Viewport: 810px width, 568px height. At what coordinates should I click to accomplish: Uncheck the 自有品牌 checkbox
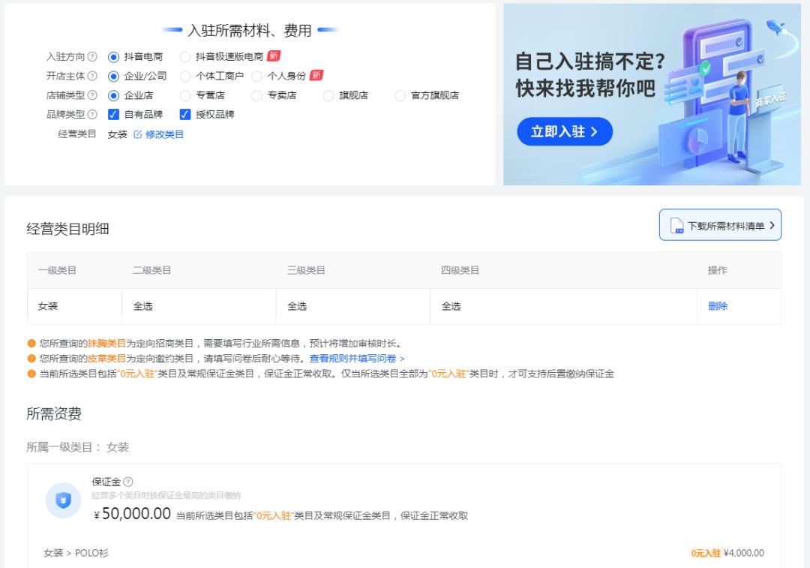click(112, 115)
